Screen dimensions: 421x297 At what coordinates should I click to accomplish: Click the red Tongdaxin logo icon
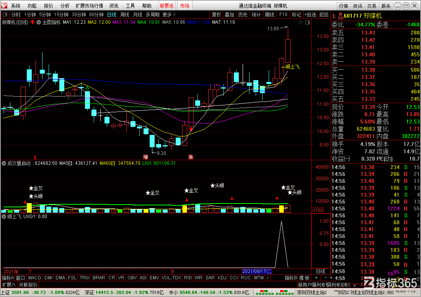click(4, 5)
